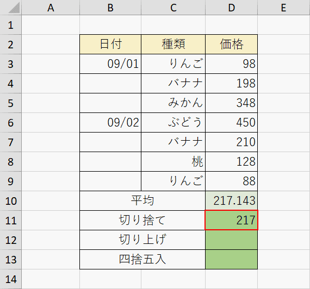Select the price cell 128

[231, 162]
